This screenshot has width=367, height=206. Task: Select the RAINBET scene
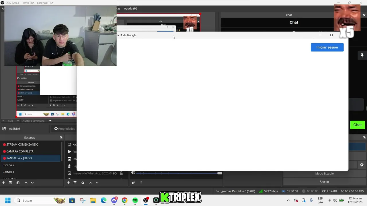[x=30, y=172]
